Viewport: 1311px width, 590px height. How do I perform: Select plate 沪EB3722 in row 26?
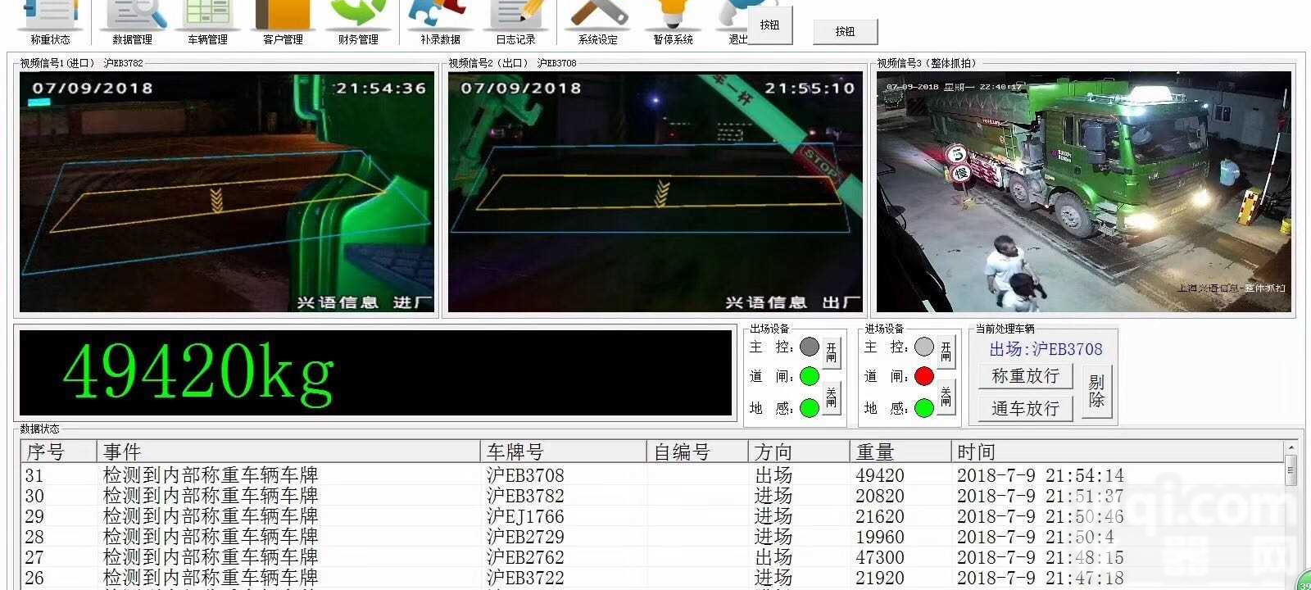524,578
